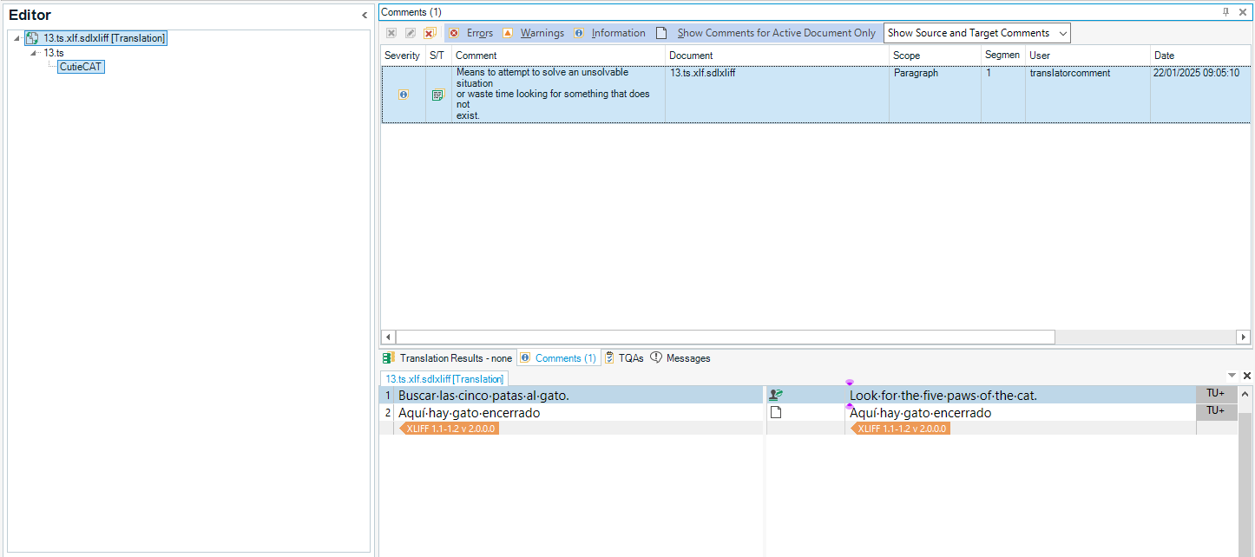Click the not translated status icon for segment 2

tap(776, 412)
